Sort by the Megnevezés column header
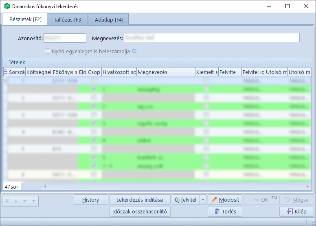The height and width of the screenshot is (226, 316). coord(165,72)
